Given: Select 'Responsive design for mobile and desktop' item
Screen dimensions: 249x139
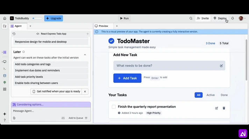Looking at the screenshot, I should tap(51, 42).
